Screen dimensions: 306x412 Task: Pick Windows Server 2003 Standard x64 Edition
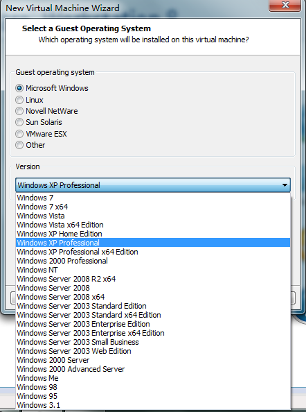click(x=153, y=315)
